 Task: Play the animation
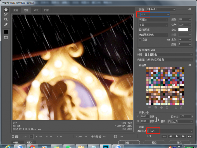tap(177, 136)
